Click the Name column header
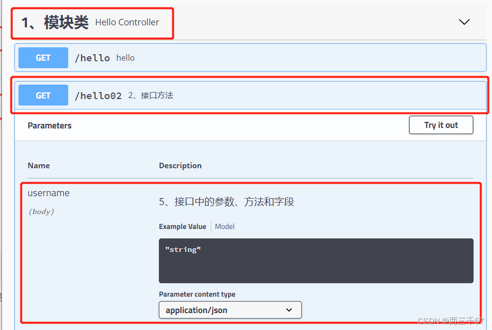 pos(39,165)
